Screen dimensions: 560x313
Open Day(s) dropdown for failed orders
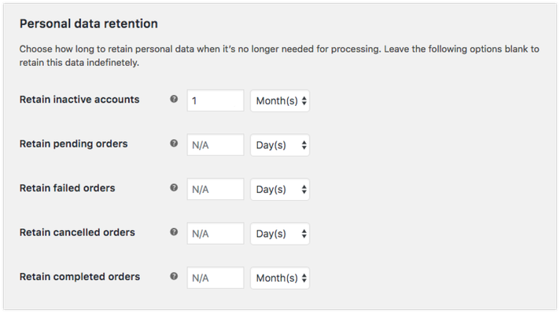click(x=280, y=189)
